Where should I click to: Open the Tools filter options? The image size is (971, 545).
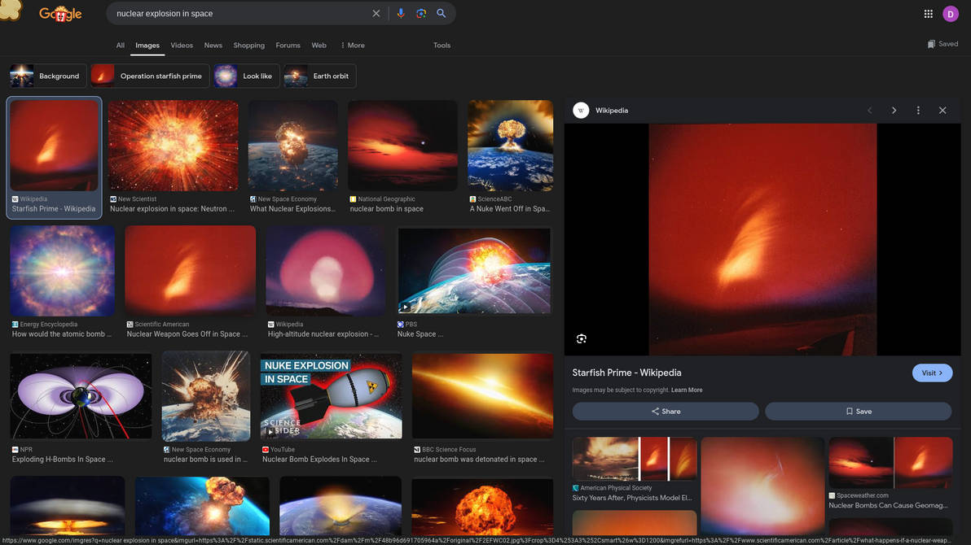tap(442, 46)
